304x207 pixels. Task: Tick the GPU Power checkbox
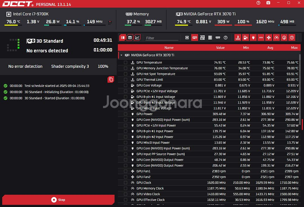click(126, 114)
